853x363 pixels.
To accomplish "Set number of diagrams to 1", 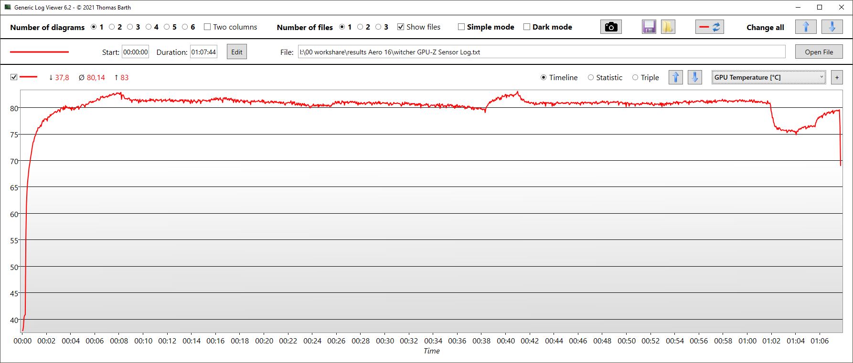I will coord(94,27).
